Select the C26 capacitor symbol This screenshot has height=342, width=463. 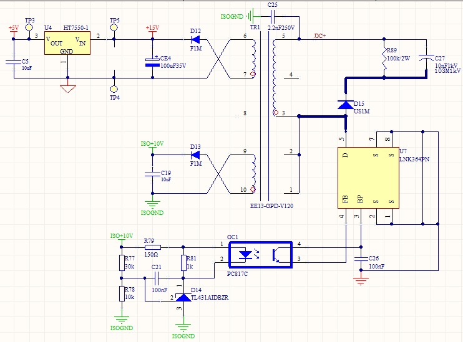(361, 259)
